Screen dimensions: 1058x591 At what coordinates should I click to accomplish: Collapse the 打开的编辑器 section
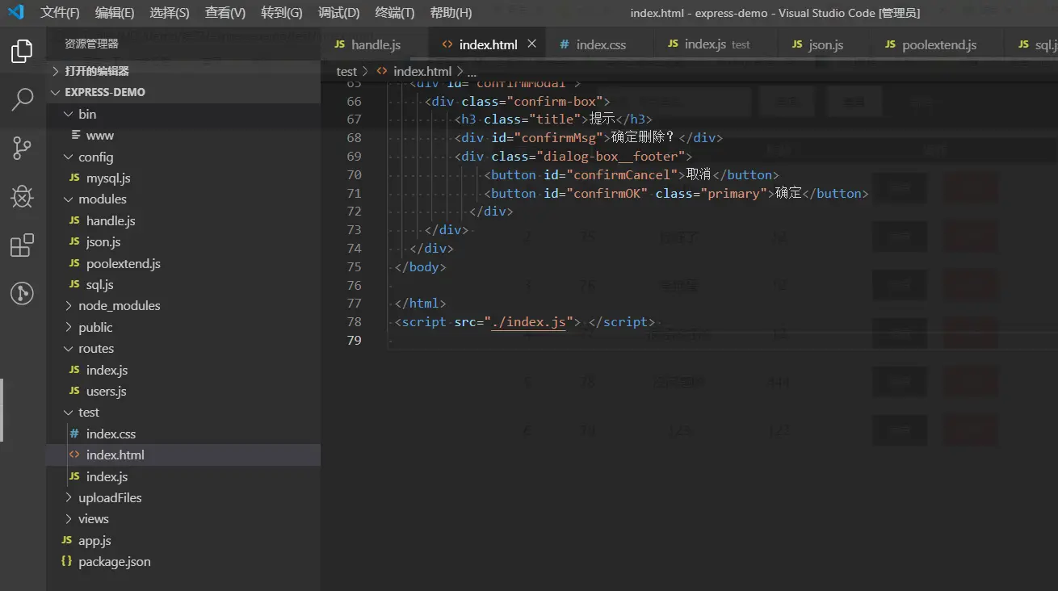[56, 71]
